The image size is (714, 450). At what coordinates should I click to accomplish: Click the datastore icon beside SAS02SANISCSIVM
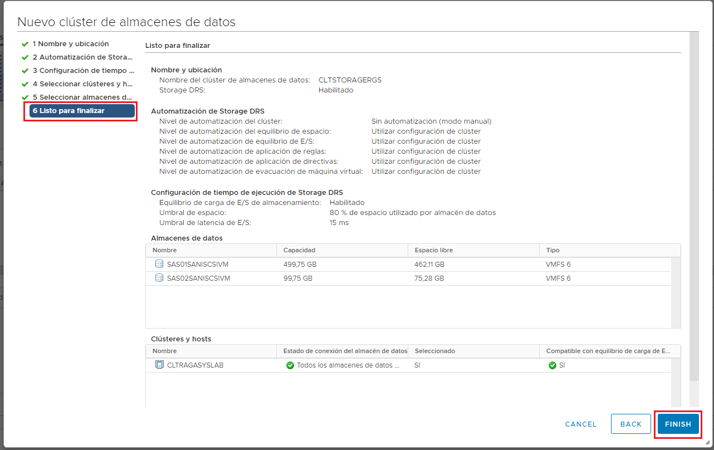point(159,278)
